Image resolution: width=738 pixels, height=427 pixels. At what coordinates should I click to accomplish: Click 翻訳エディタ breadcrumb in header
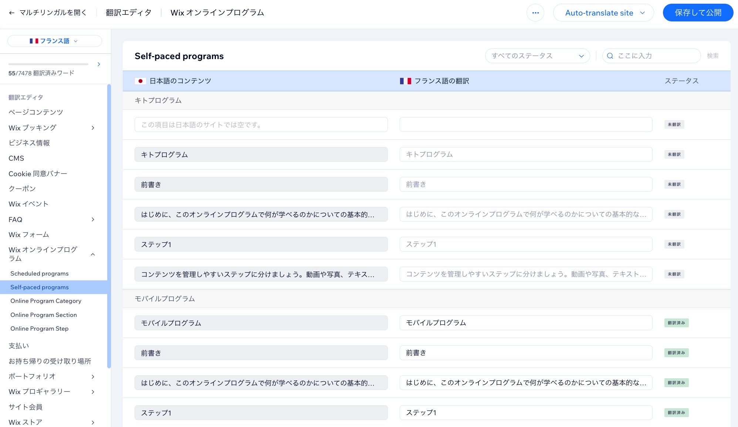click(129, 13)
